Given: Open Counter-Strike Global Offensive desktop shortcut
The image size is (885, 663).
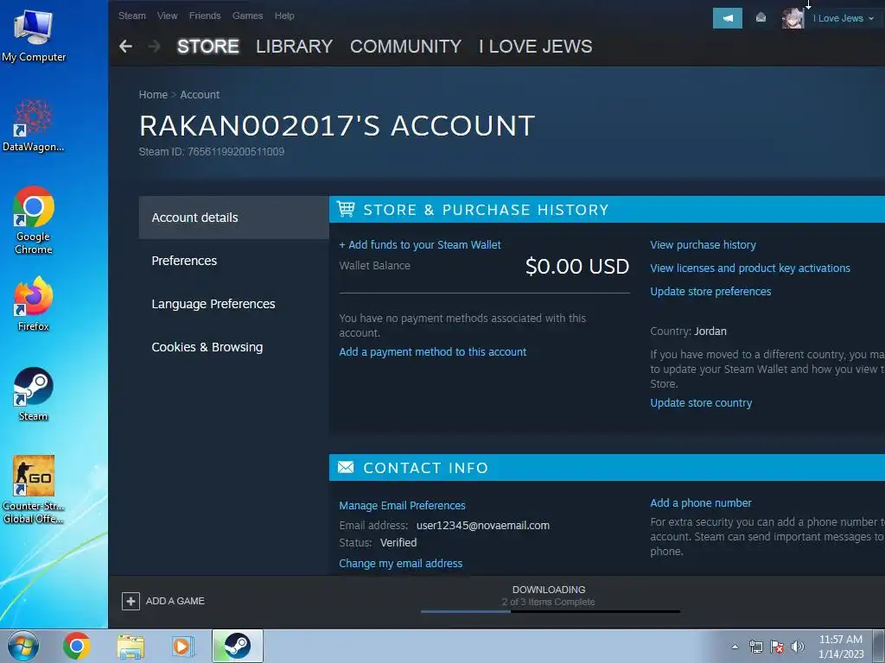Looking at the screenshot, I should [x=34, y=489].
